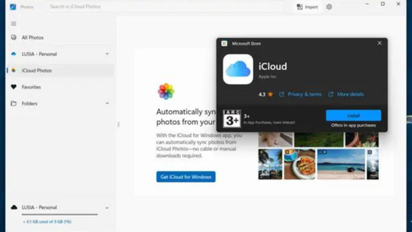
Task: Click the All Photos sidebar icon
Action: tap(14, 37)
